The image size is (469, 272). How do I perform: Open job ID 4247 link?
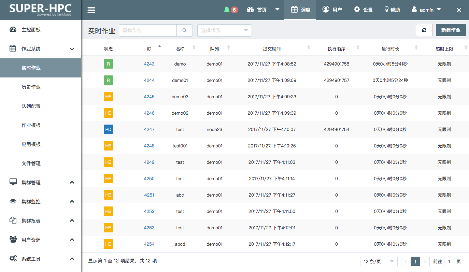149,129
